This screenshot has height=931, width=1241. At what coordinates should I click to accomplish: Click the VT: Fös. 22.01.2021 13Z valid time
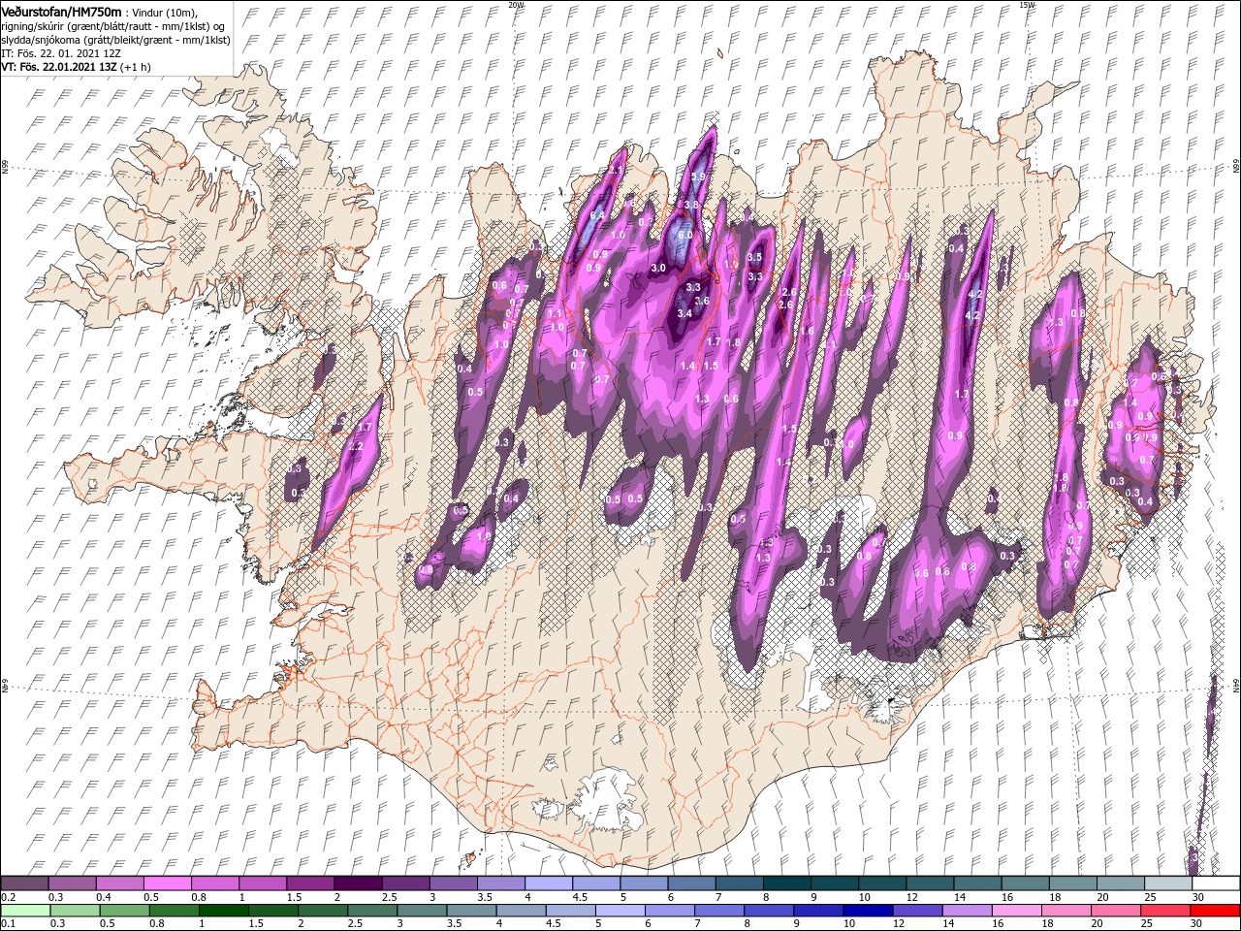58,67
